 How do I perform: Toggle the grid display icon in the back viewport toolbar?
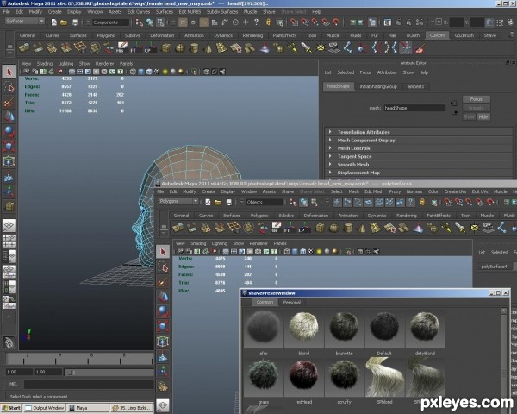72,72
